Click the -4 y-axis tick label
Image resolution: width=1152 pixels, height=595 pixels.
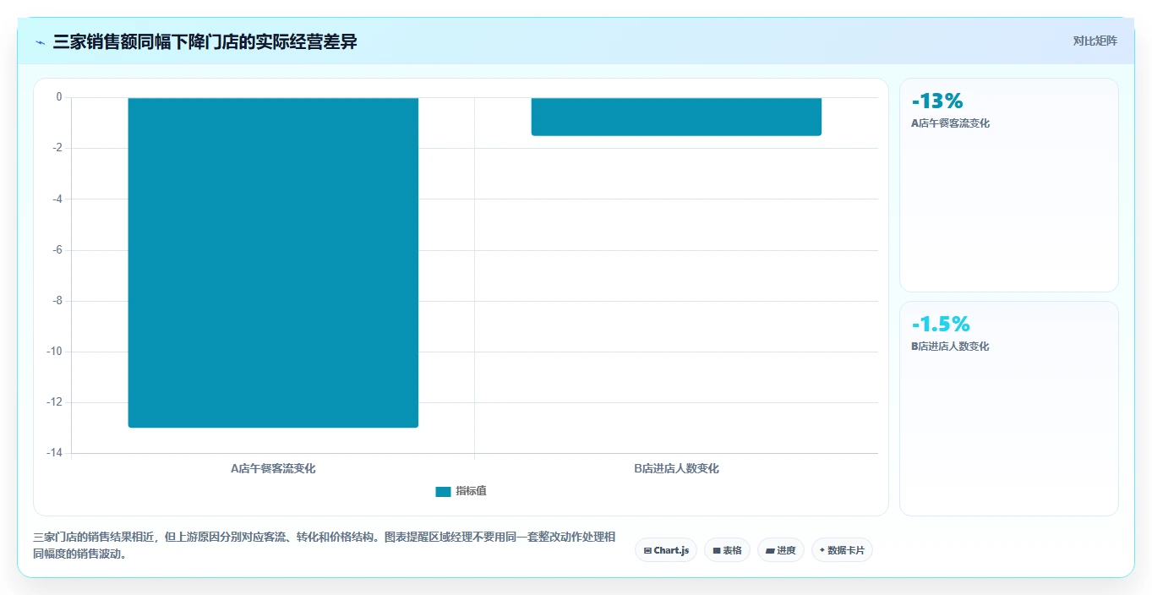tap(56, 199)
